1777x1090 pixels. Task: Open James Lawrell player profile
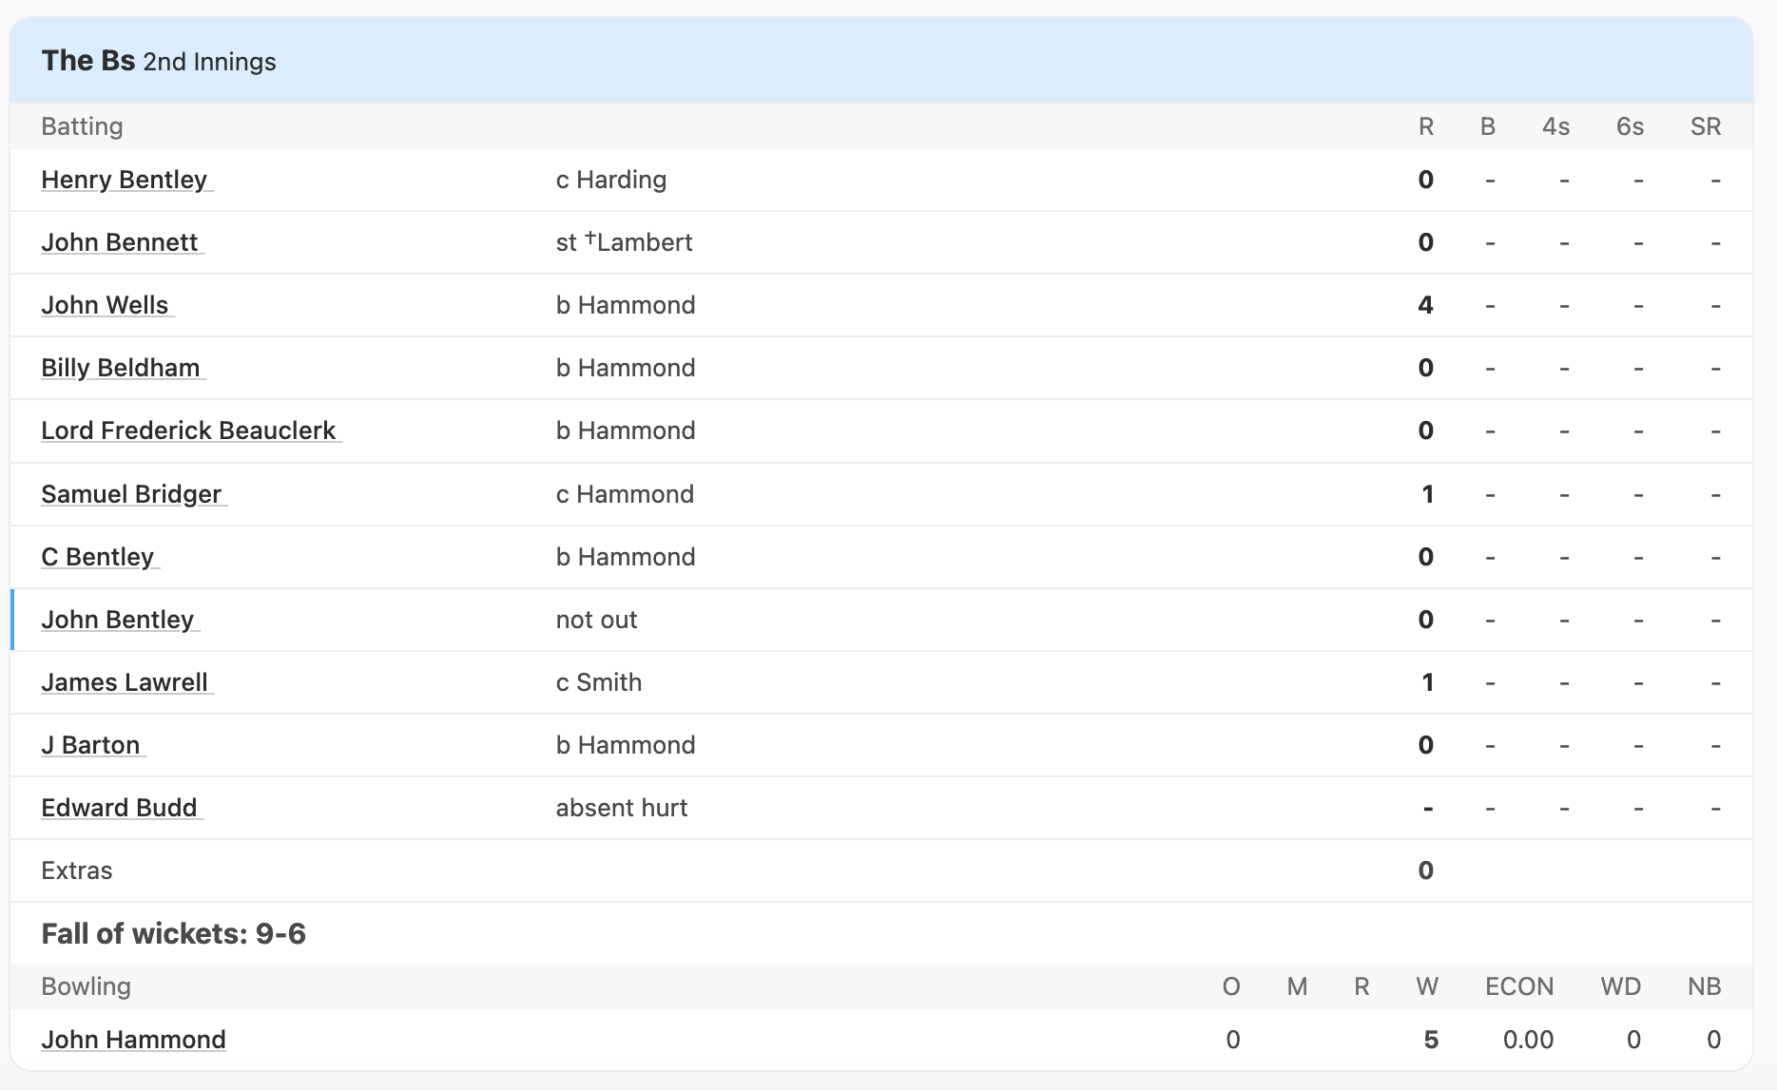pos(125,682)
